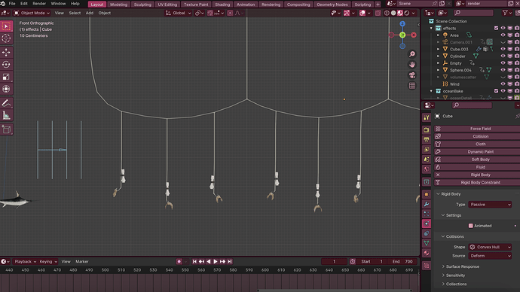Toggle the camera view icon
This screenshot has width=520, height=292.
point(412,75)
